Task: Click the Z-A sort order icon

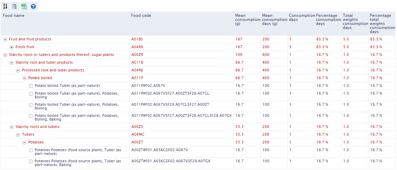Action: (x=5, y=6)
